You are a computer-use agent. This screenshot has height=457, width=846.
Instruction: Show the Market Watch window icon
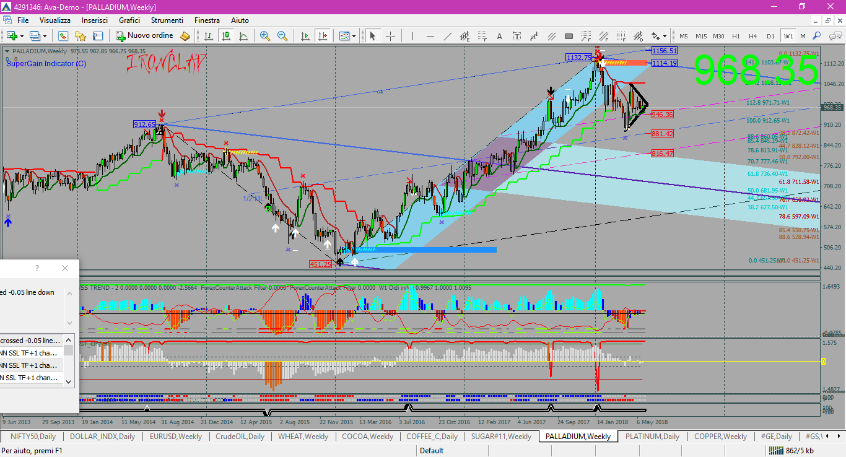point(64,36)
